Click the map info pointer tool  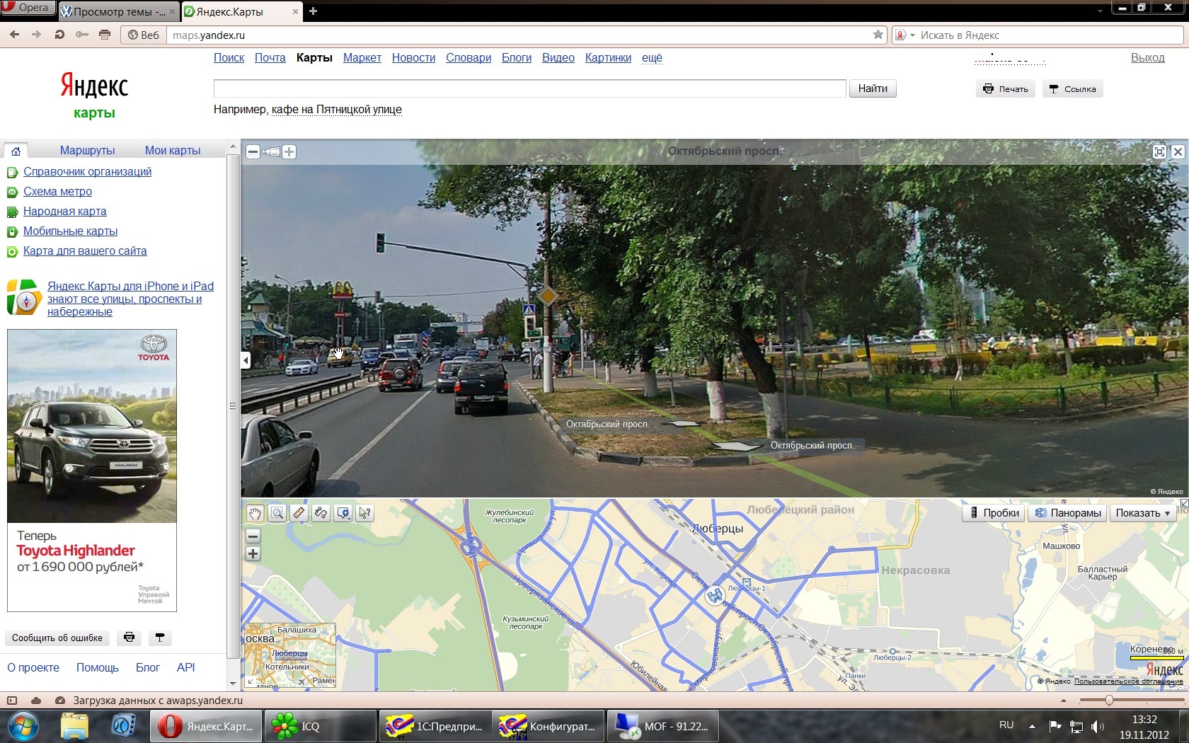click(365, 513)
